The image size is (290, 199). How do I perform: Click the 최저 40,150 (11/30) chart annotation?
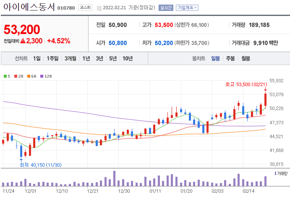tap(41, 165)
